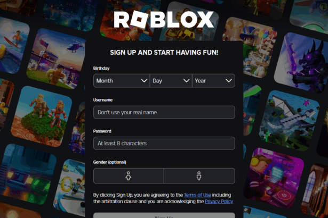Click the surfing game thumbnail
Screen dimensions: 328x218
[x=13, y=45]
